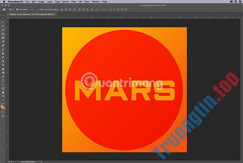Screen dimensions: 243x163
Task: Open the more align options ellipsis
Action: coord(97,9)
